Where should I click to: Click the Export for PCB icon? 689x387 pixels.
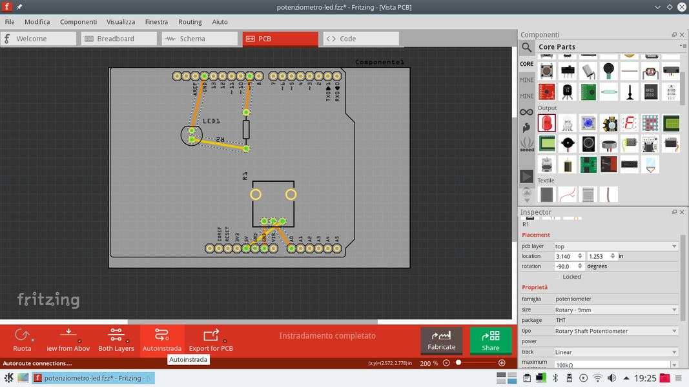click(x=211, y=335)
